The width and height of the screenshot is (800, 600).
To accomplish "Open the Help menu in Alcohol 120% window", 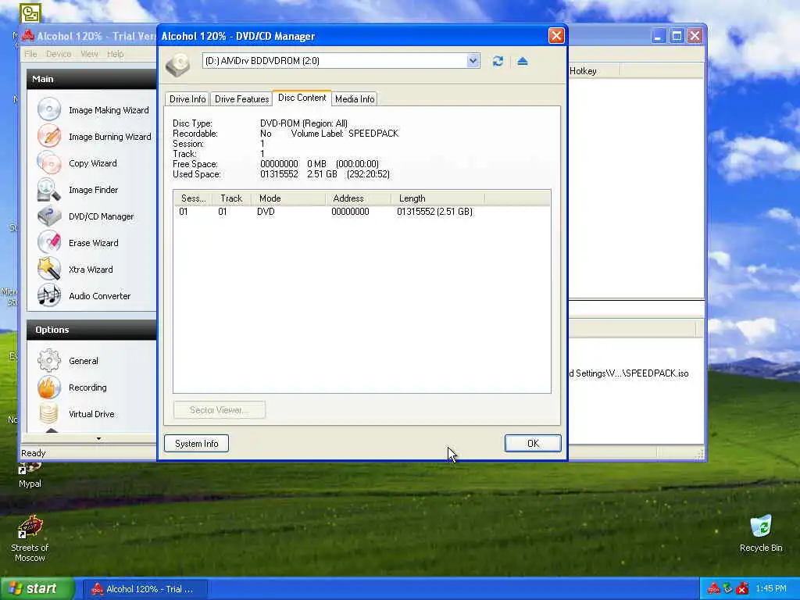I will click(x=116, y=54).
